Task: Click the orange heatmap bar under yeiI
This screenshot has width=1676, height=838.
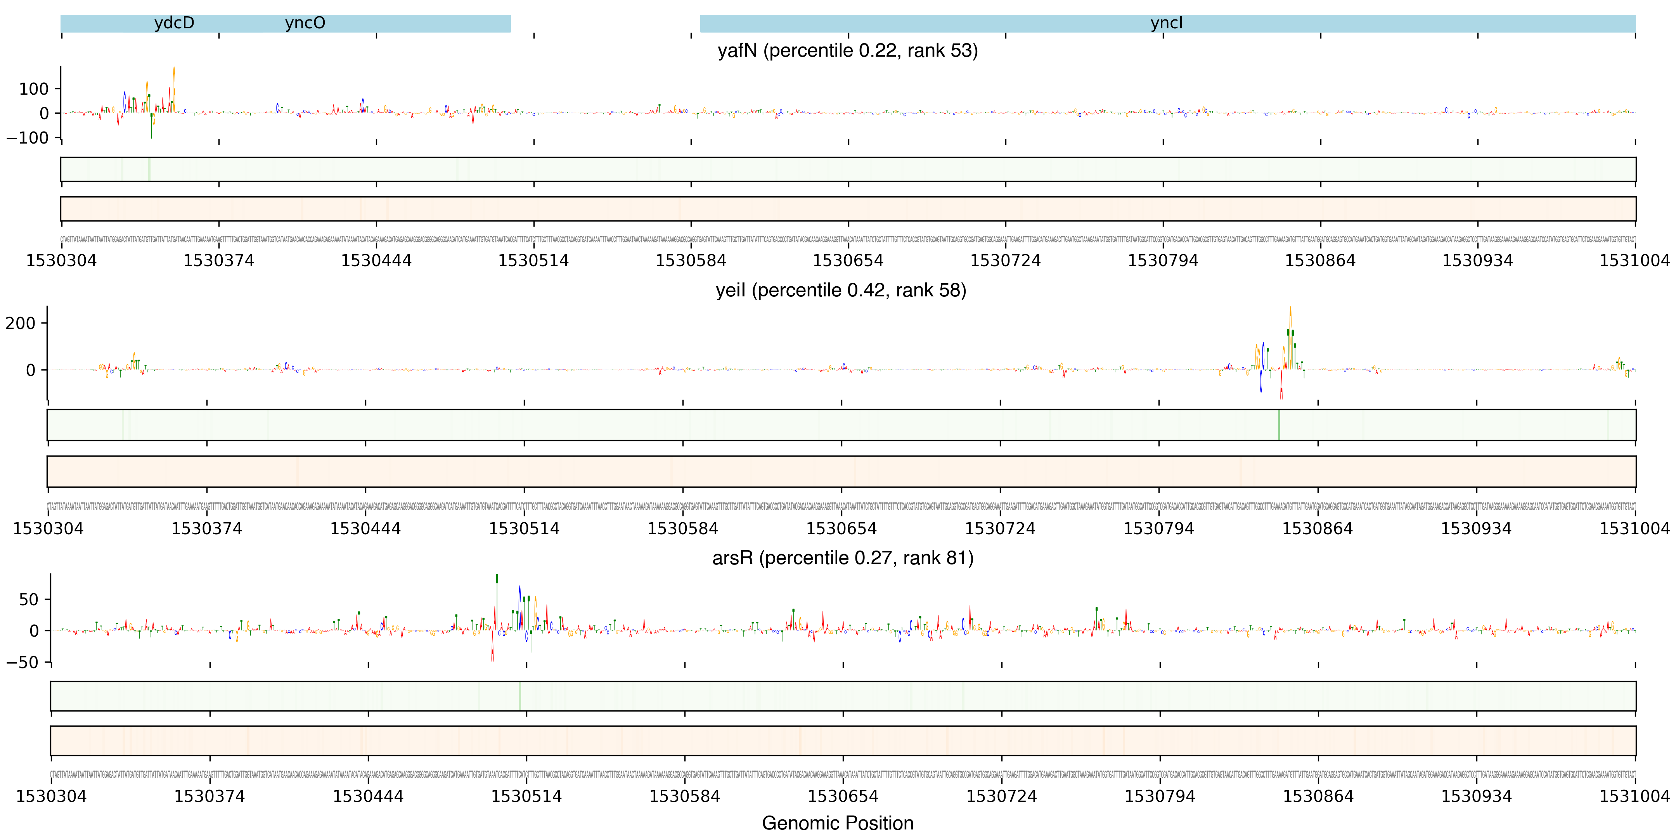Action: click(841, 472)
